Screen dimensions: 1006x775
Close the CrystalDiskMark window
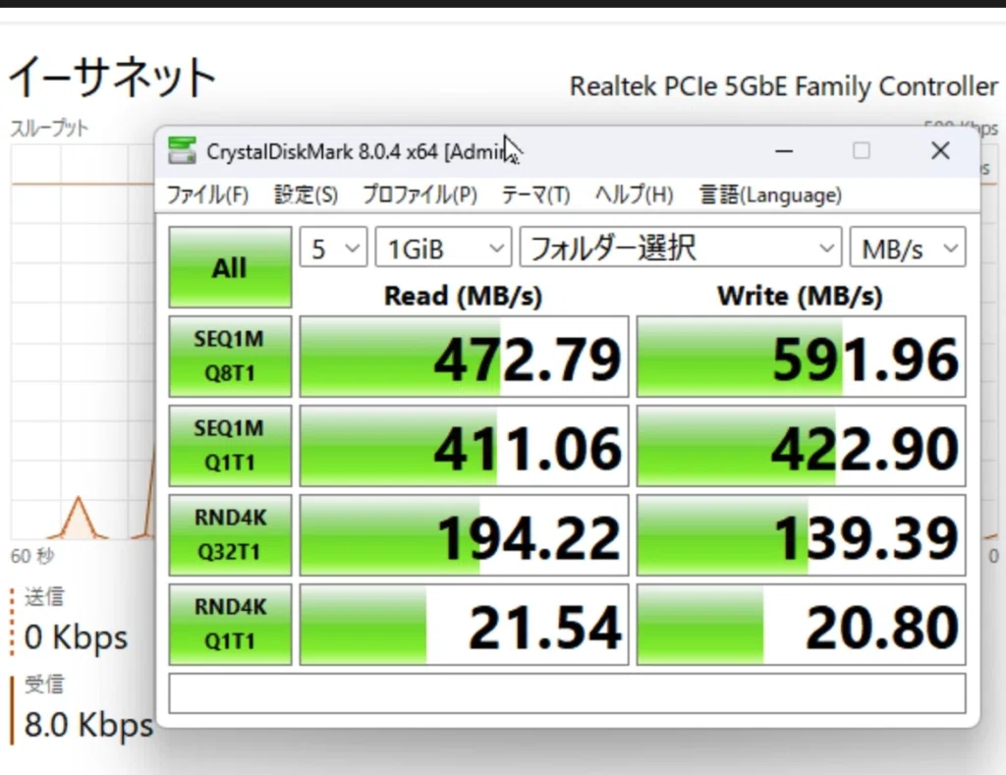(x=940, y=151)
